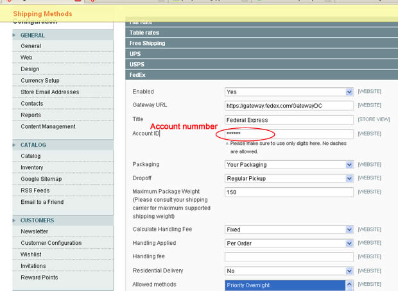Expand the Free Shipping section

[x=262, y=44]
